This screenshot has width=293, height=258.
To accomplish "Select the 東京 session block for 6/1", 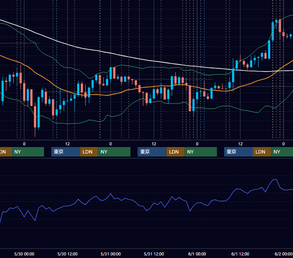I will tap(238, 152).
